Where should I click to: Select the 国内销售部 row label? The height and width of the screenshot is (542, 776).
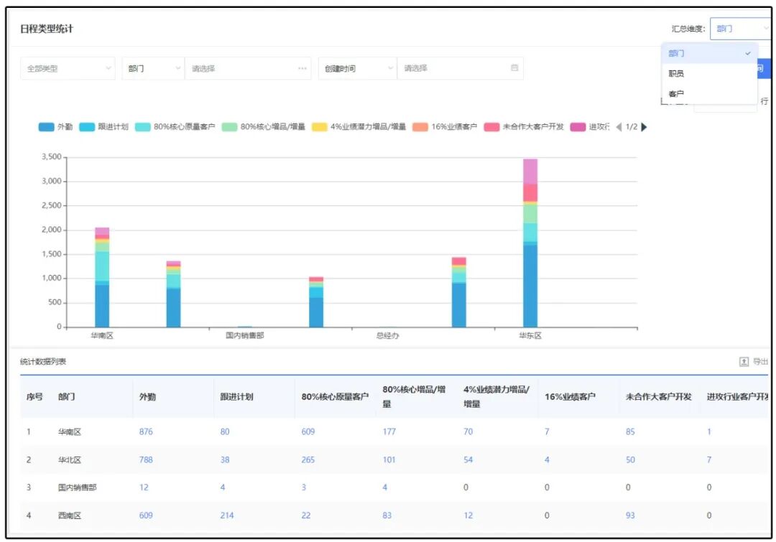pyautogui.click(x=77, y=487)
